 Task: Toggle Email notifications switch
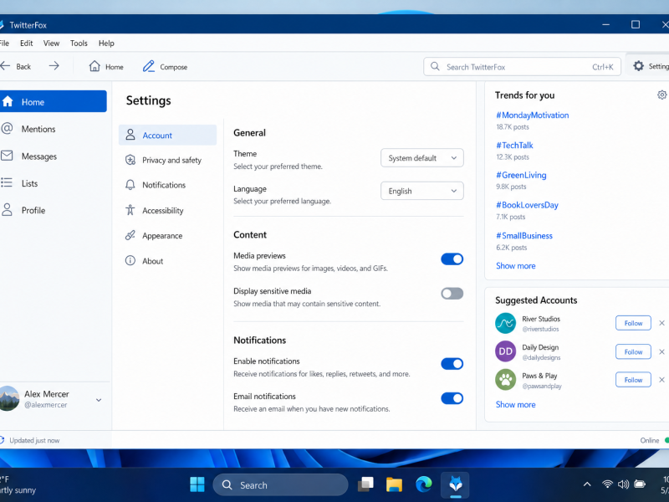tap(452, 398)
